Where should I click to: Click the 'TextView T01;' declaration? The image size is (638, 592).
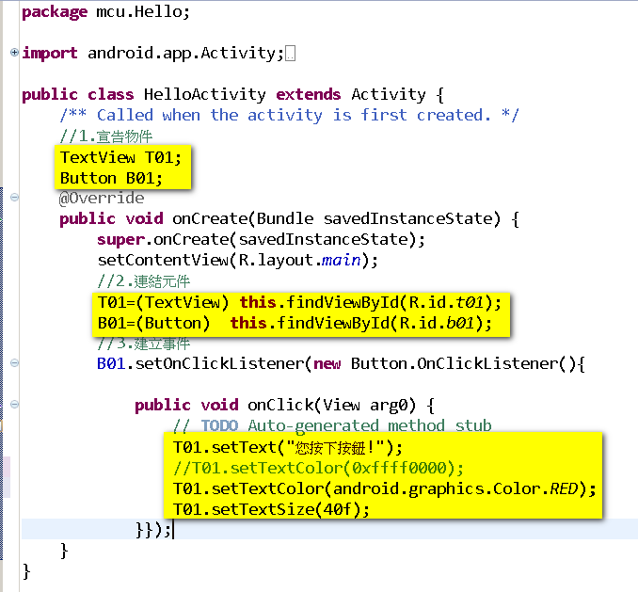pos(120,157)
